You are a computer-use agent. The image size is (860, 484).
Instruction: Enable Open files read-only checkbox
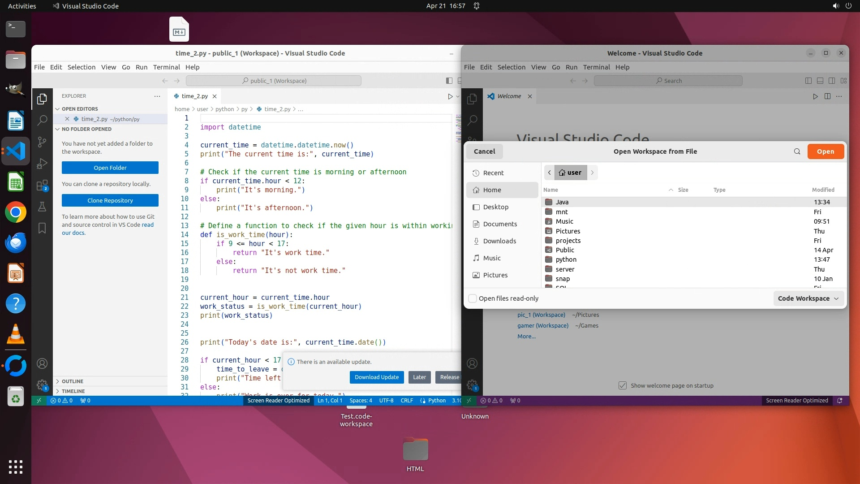473,298
